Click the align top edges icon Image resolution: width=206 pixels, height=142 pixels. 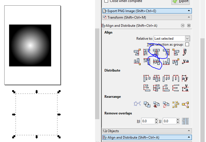[147, 62]
